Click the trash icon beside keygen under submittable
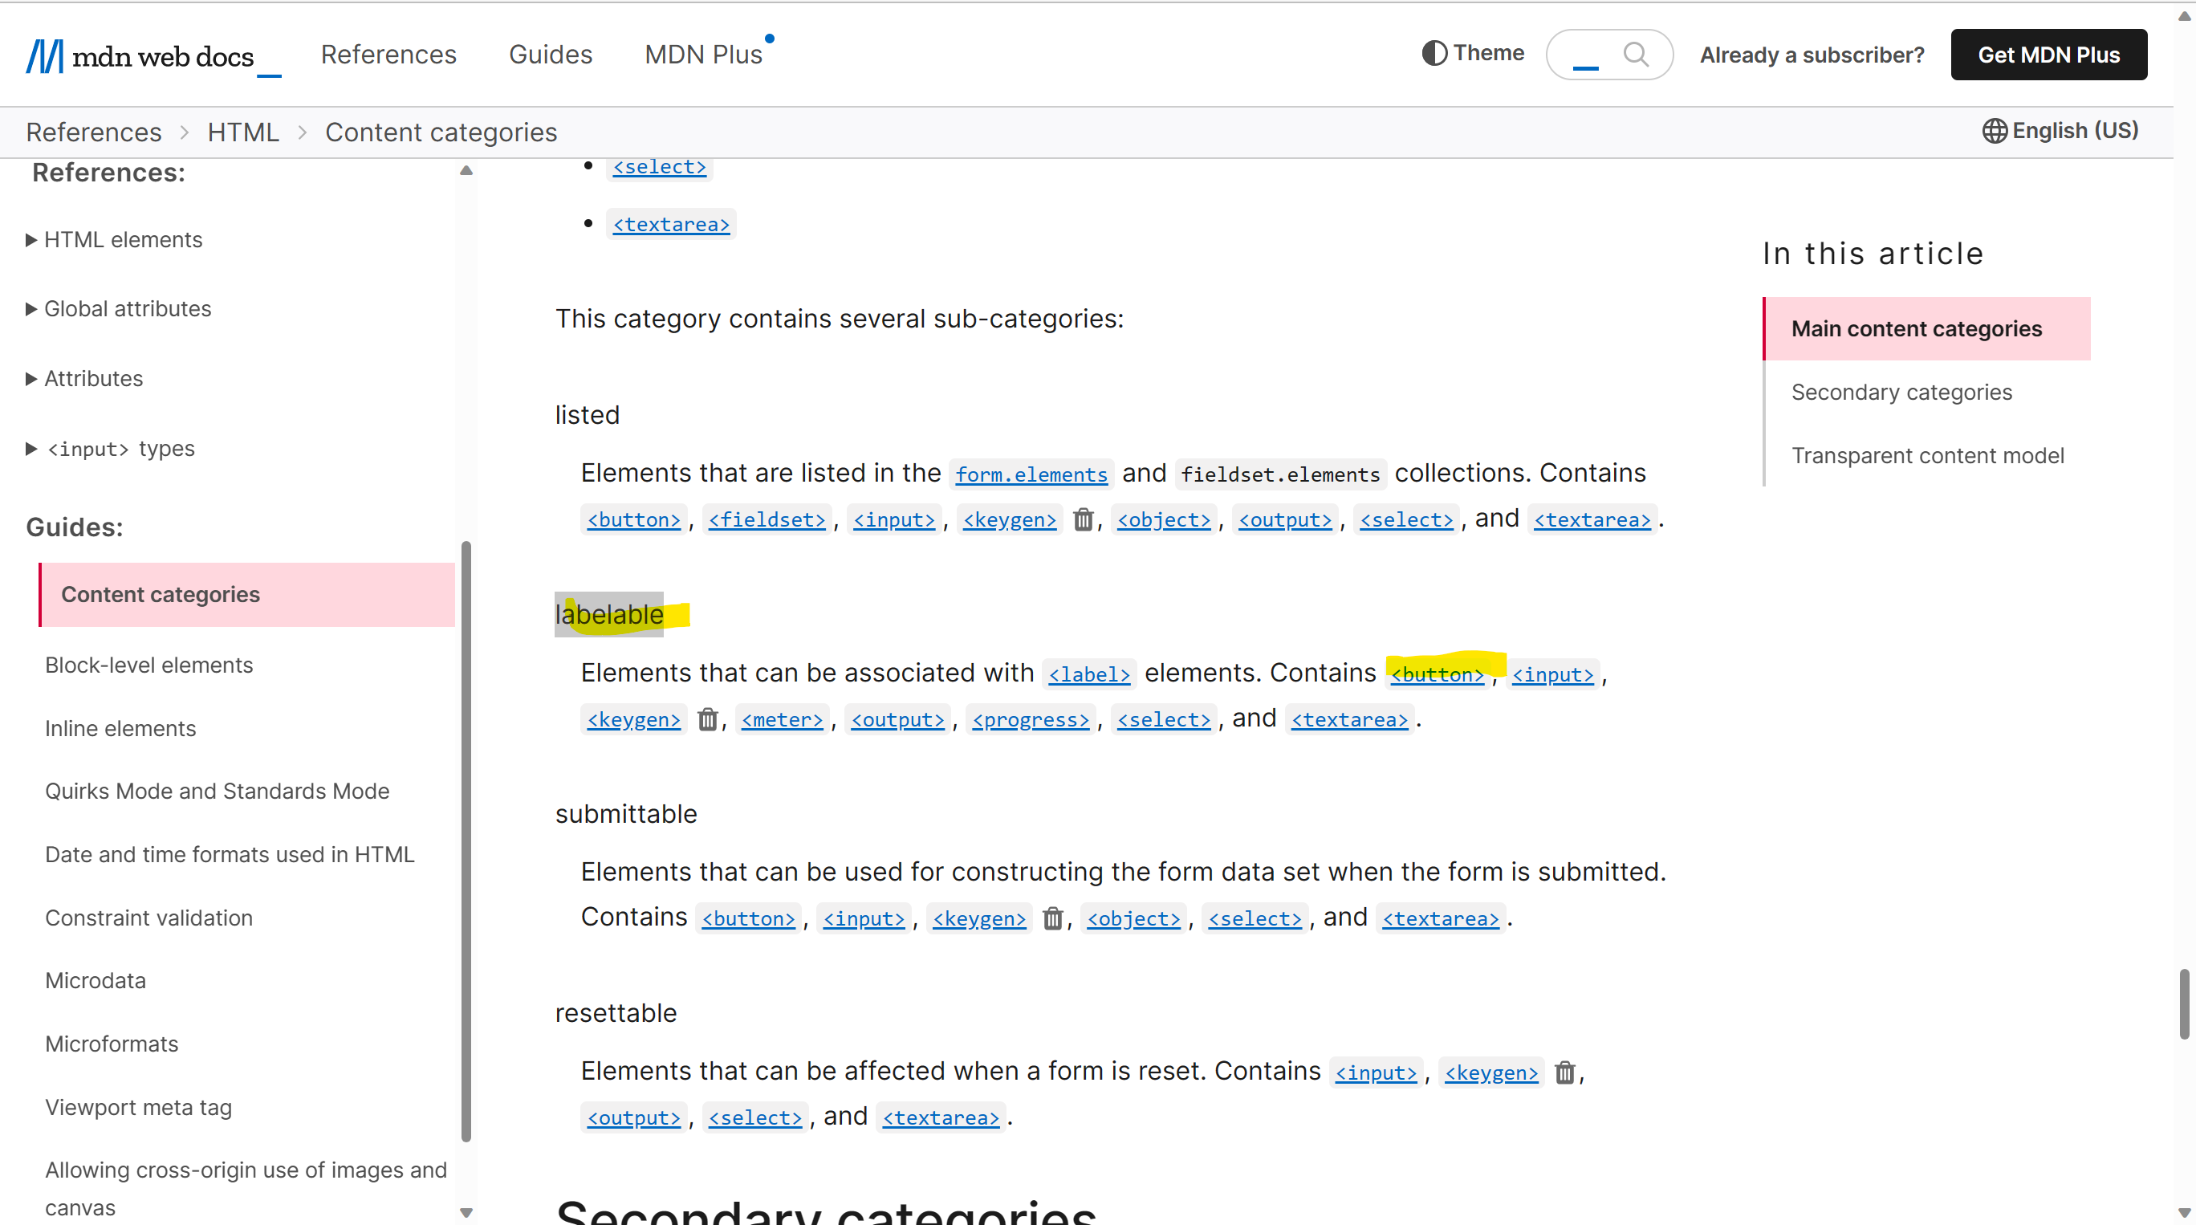Screen dimensions: 2196x1225 coord(1053,918)
